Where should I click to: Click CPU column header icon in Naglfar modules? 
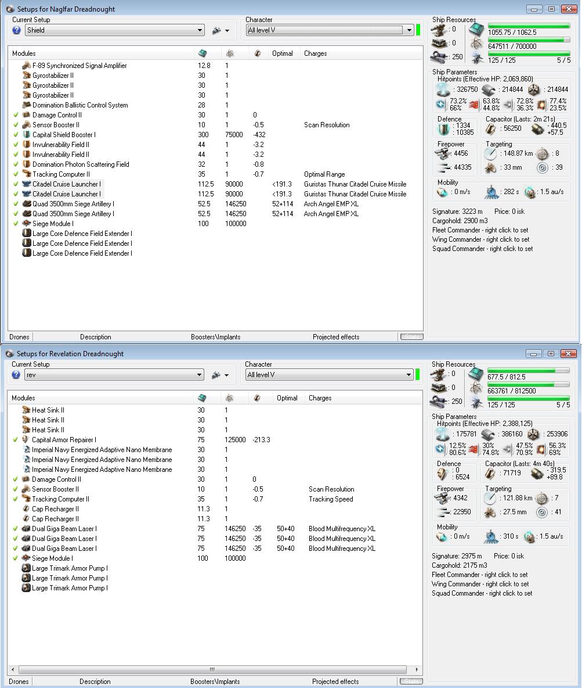click(x=203, y=53)
